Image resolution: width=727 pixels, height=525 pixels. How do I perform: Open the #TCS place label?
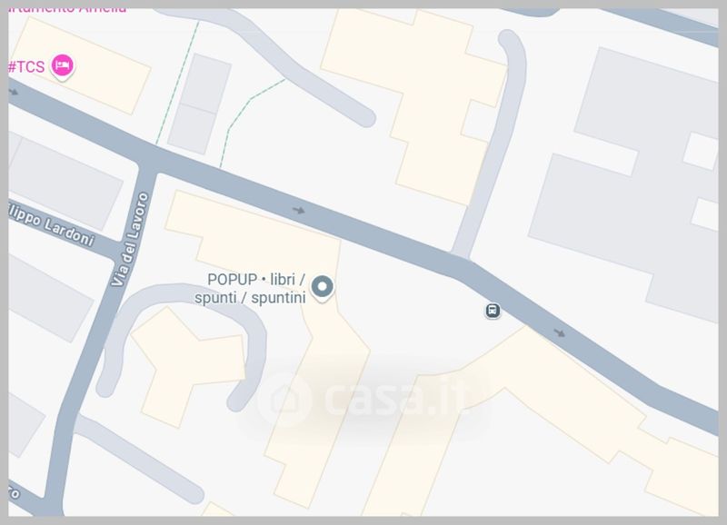pyautogui.click(x=26, y=66)
